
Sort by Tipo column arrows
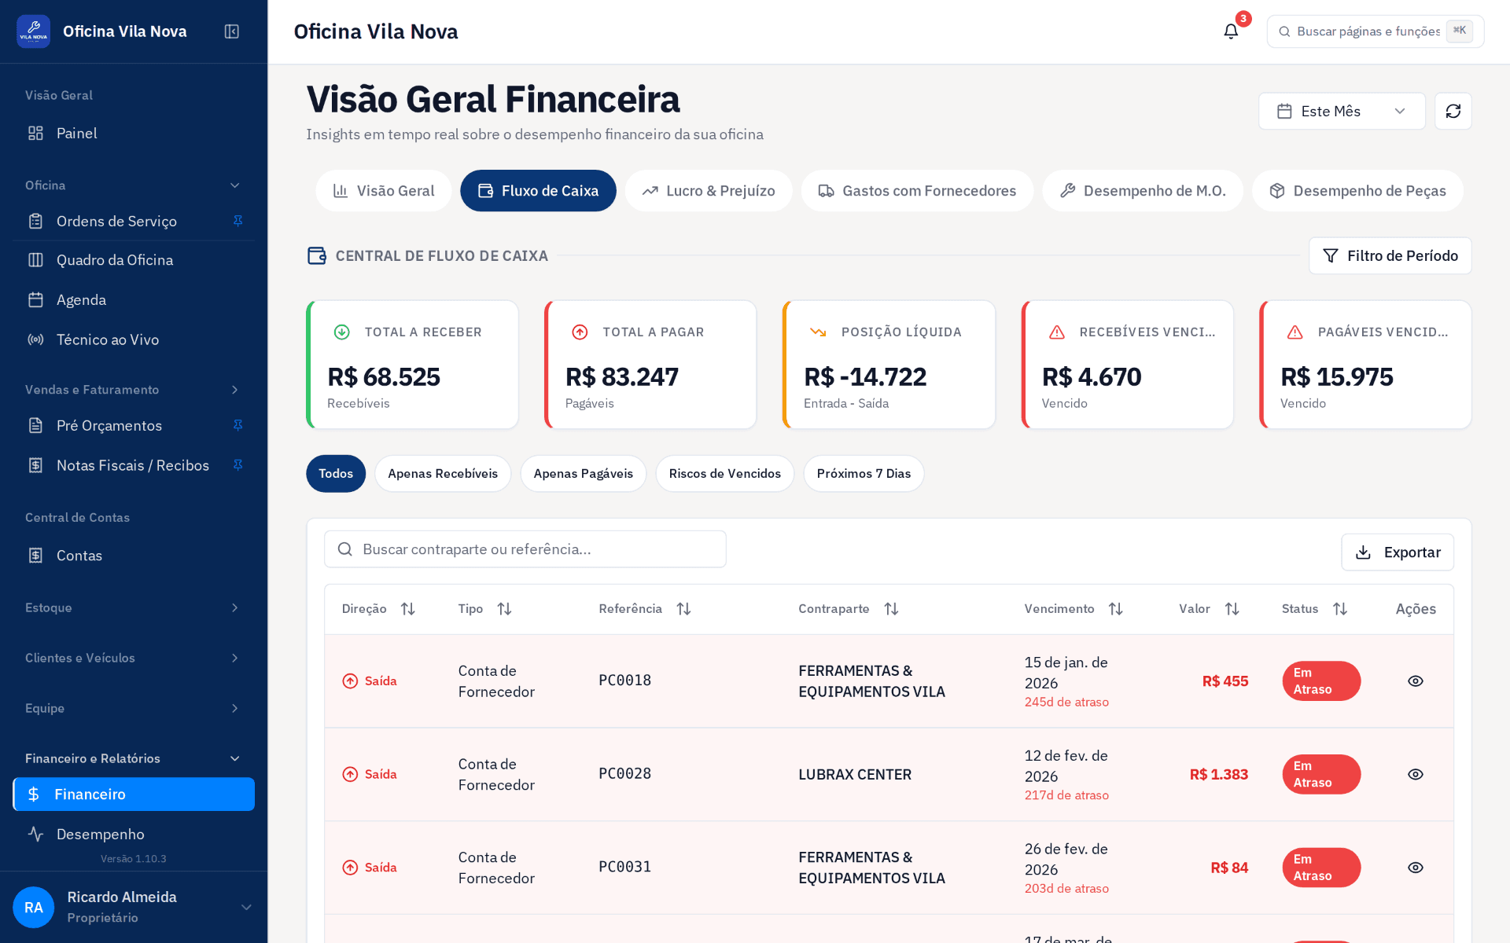504,609
